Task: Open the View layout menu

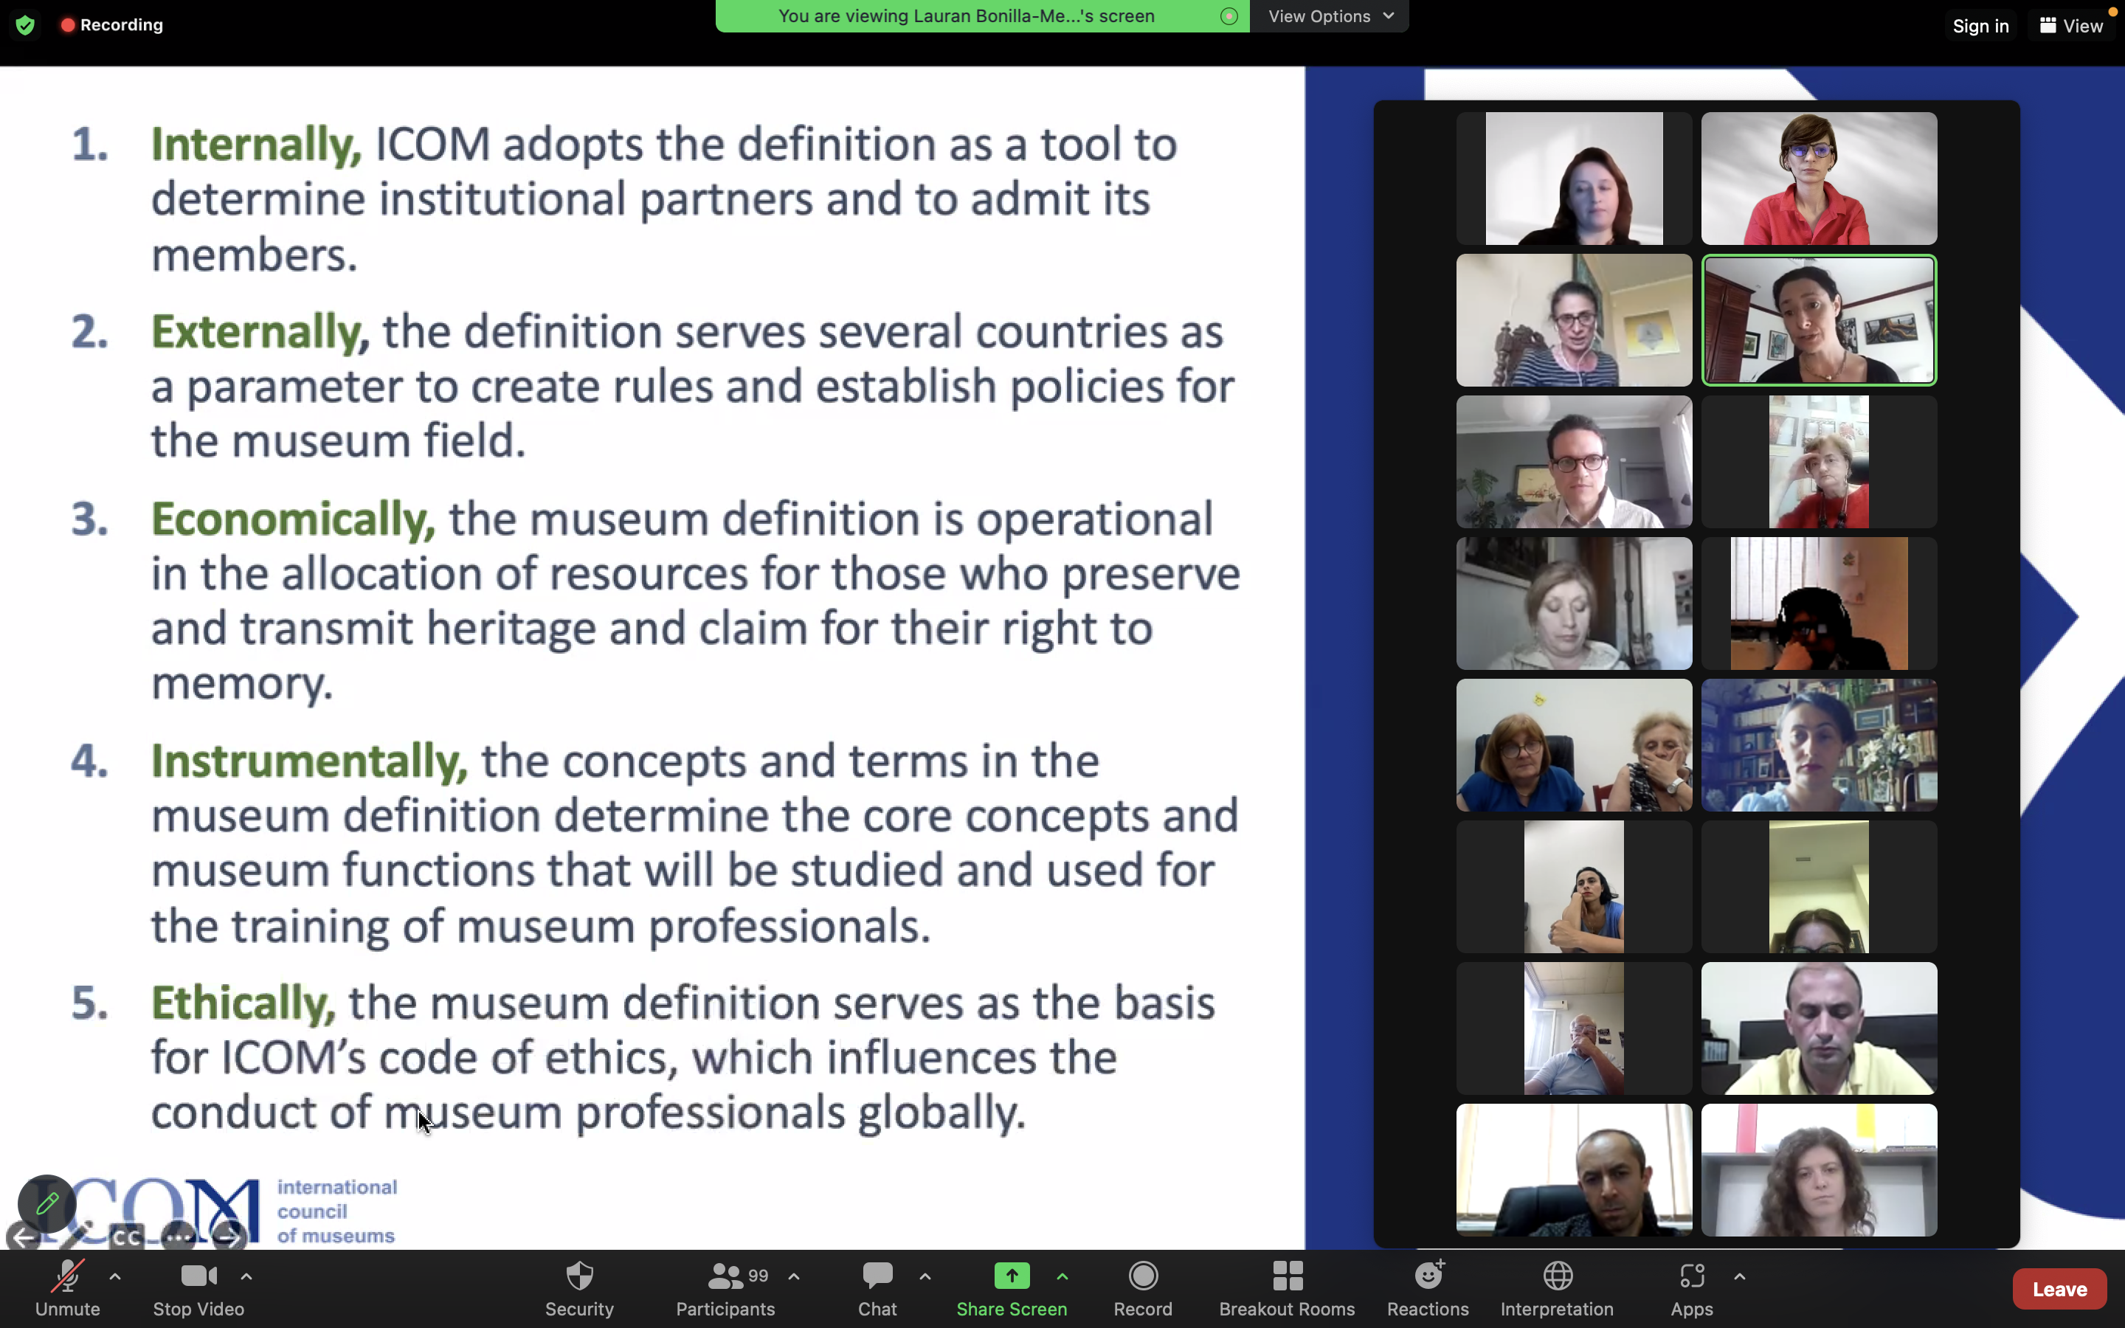Action: point(2071,26)
